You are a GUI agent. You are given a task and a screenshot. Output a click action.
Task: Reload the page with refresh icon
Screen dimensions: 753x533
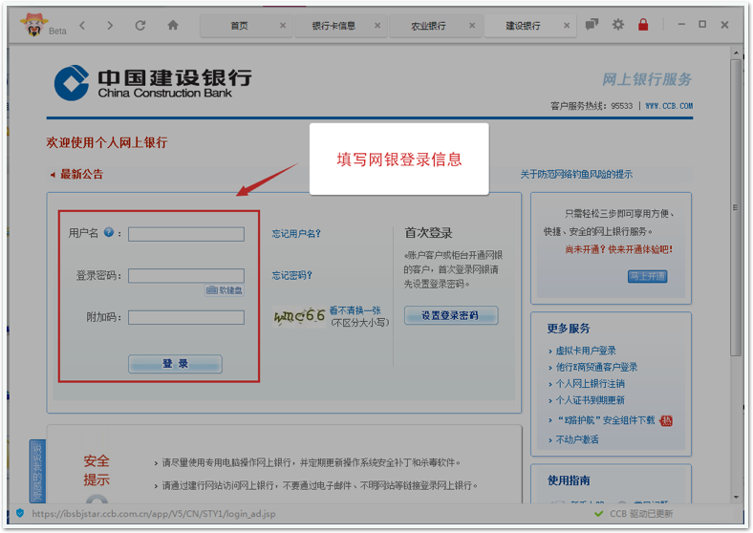click(140, 26)
